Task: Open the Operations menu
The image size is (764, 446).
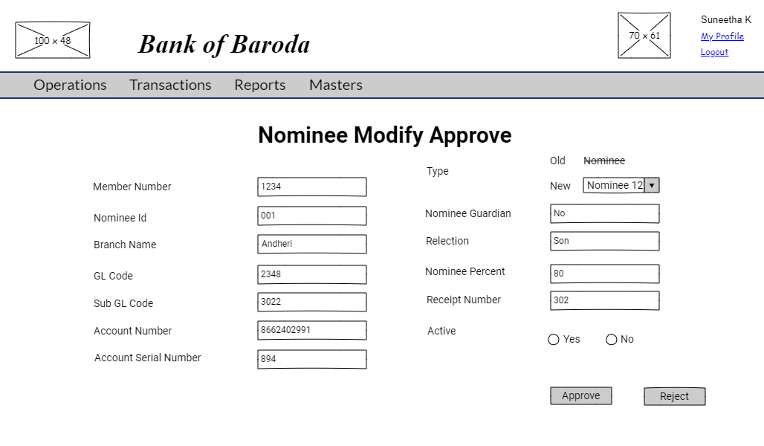Action: tap(70, 85)
